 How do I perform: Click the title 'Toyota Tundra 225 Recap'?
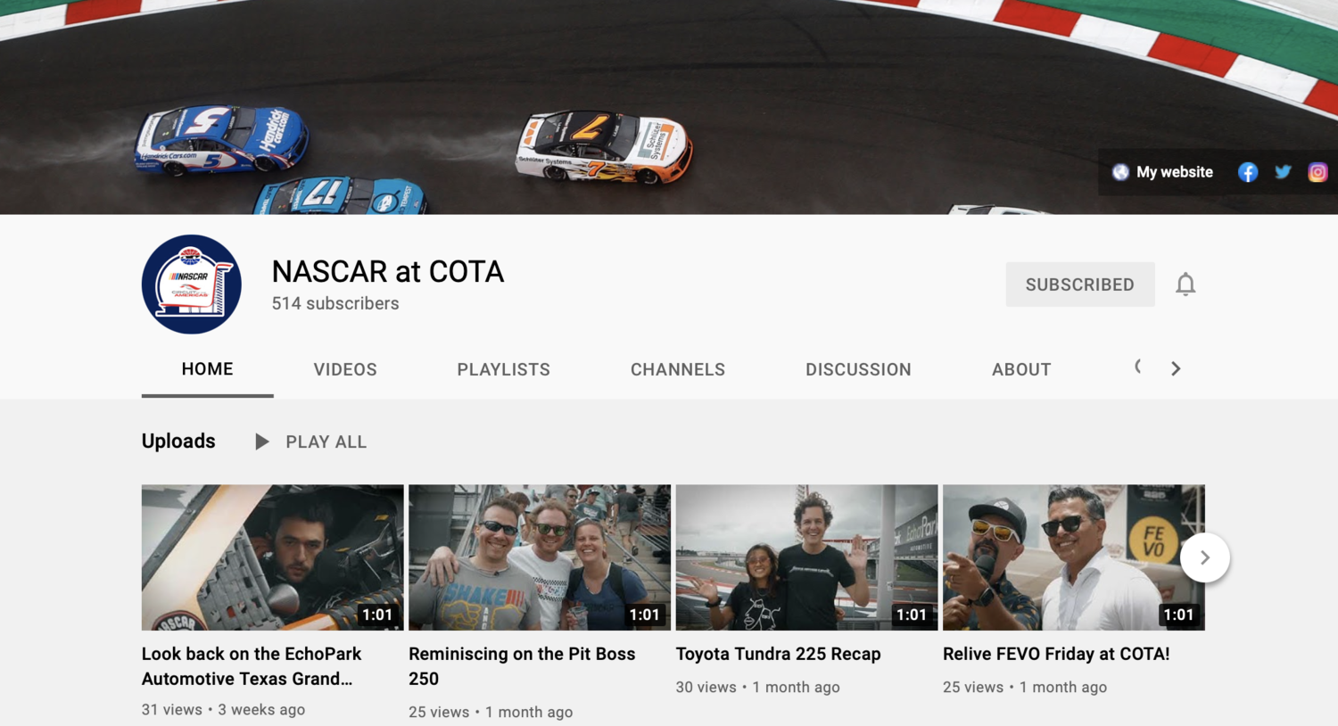(x=778, y=654)
